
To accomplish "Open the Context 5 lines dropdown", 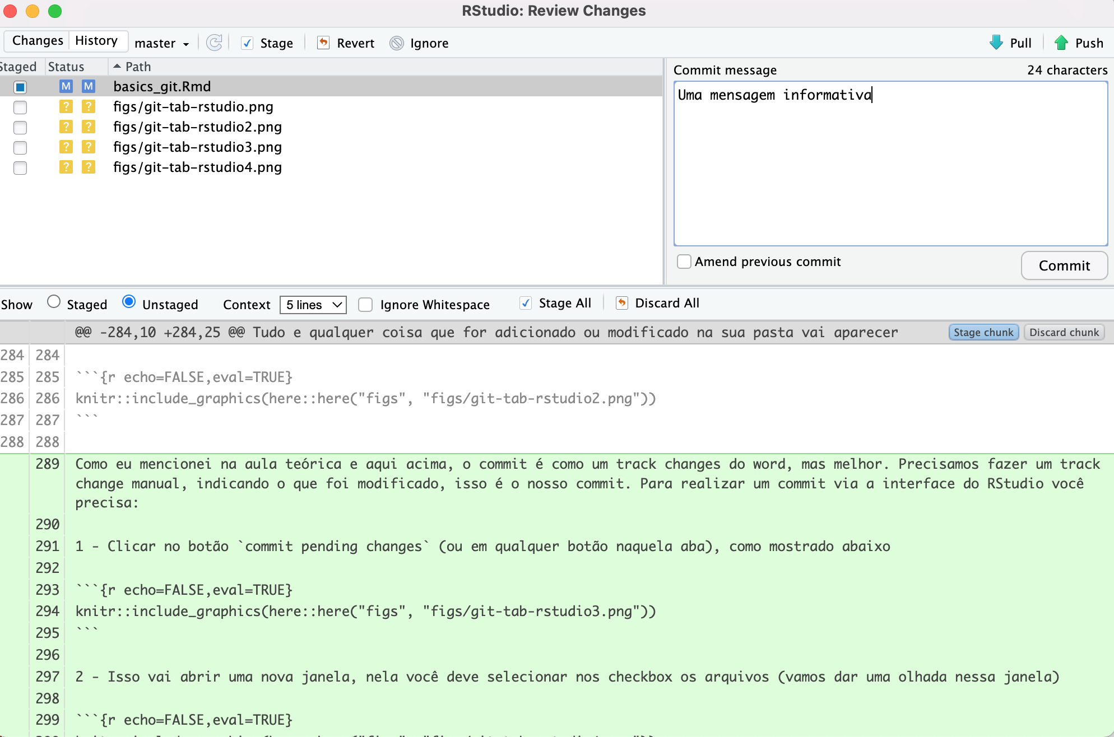I will 313,305.
